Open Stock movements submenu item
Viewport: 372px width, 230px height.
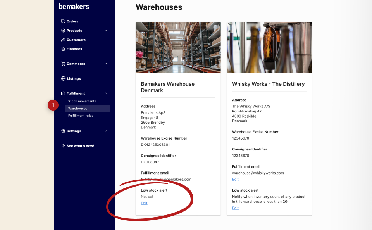(82, 101)
